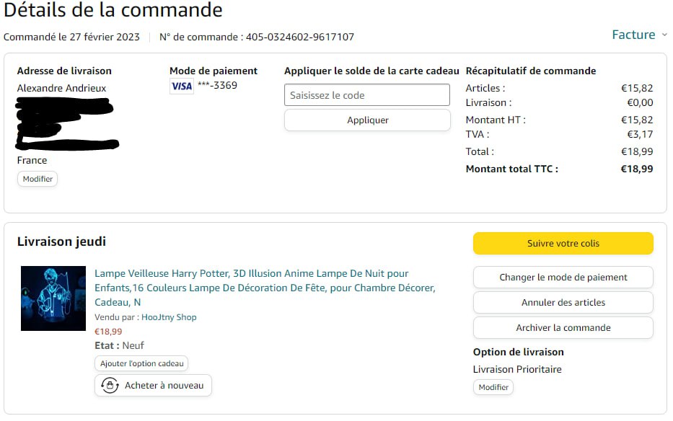The image size is (673, 421).
Task: Click the order number 405-0324602-9617107
Action: 300,37
